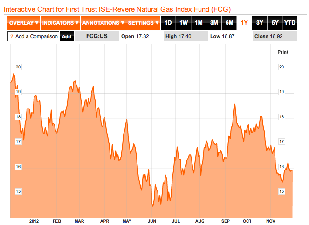
Task: Click the MAR x-axis label
Action: [x=79, y=221]
